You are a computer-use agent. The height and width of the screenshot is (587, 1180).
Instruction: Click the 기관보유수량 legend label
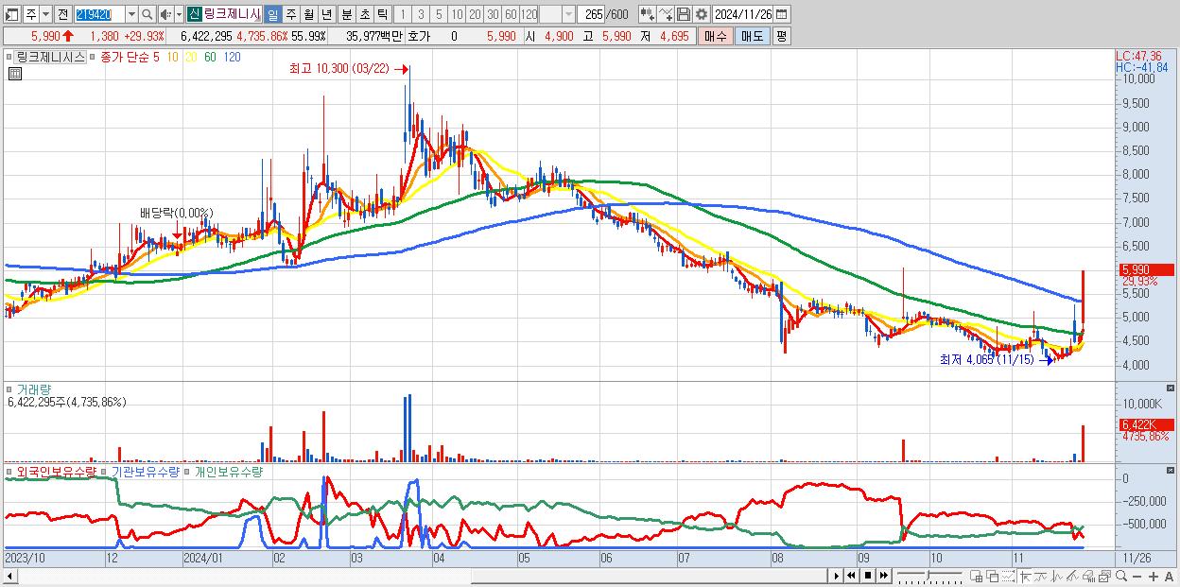(x=145, y=471)
